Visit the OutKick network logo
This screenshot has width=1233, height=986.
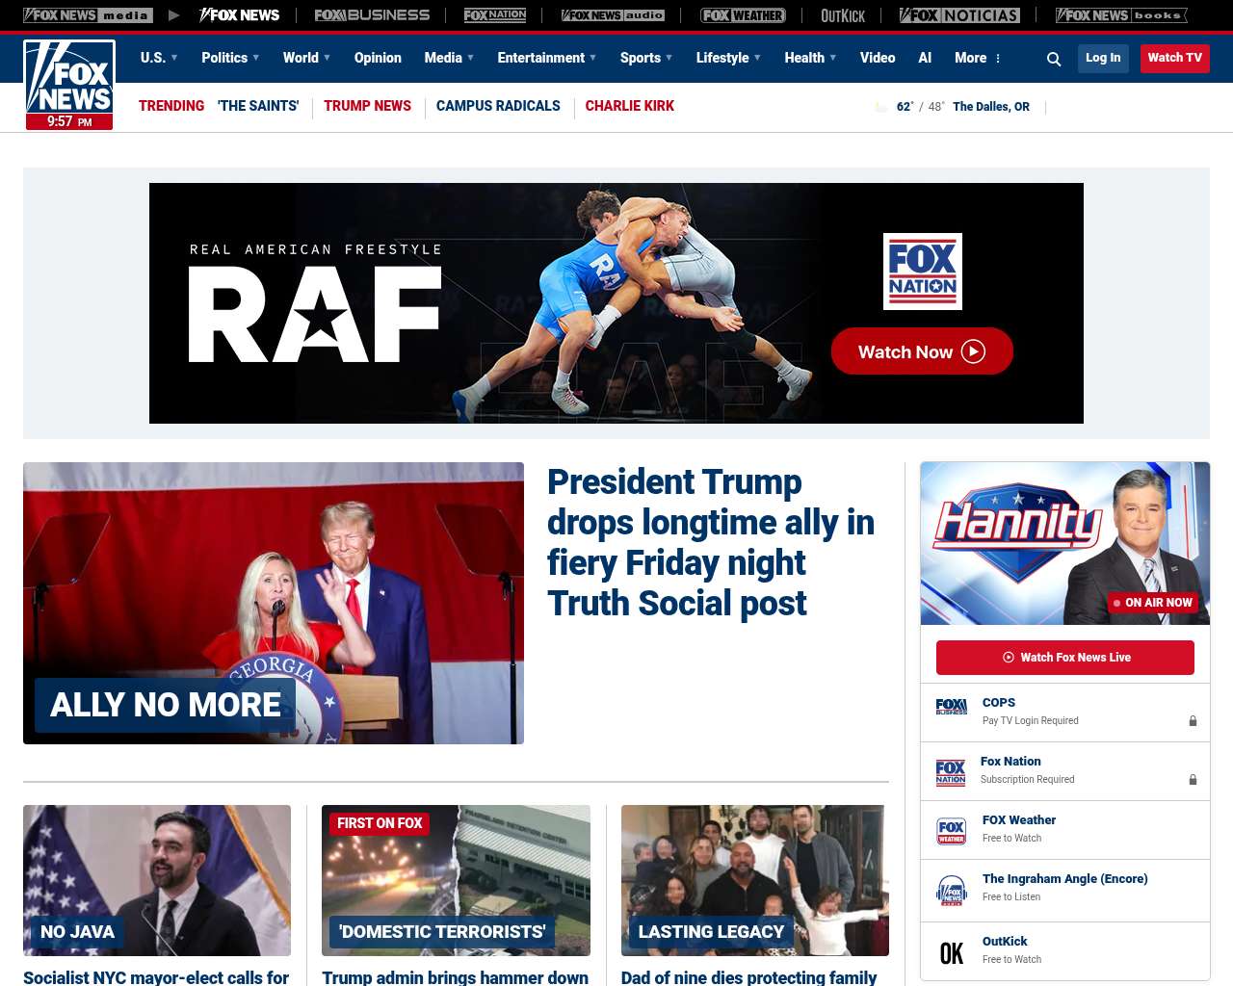[843, 15]
